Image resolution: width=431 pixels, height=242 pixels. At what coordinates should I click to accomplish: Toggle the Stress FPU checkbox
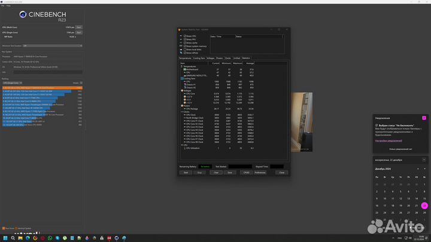pyautogui.click(x=185, y=39)
